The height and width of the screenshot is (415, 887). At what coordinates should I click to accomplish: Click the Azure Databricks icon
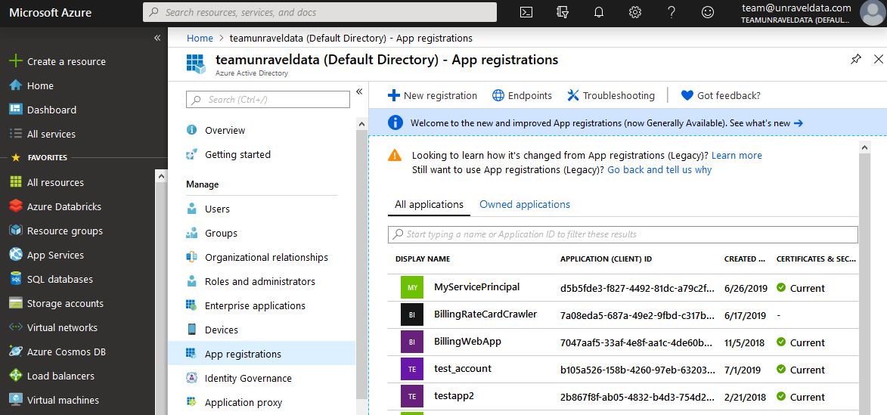pyautogui.click(x=16, y=206)
